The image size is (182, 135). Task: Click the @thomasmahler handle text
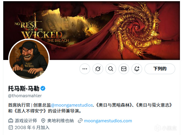(25, 96)
